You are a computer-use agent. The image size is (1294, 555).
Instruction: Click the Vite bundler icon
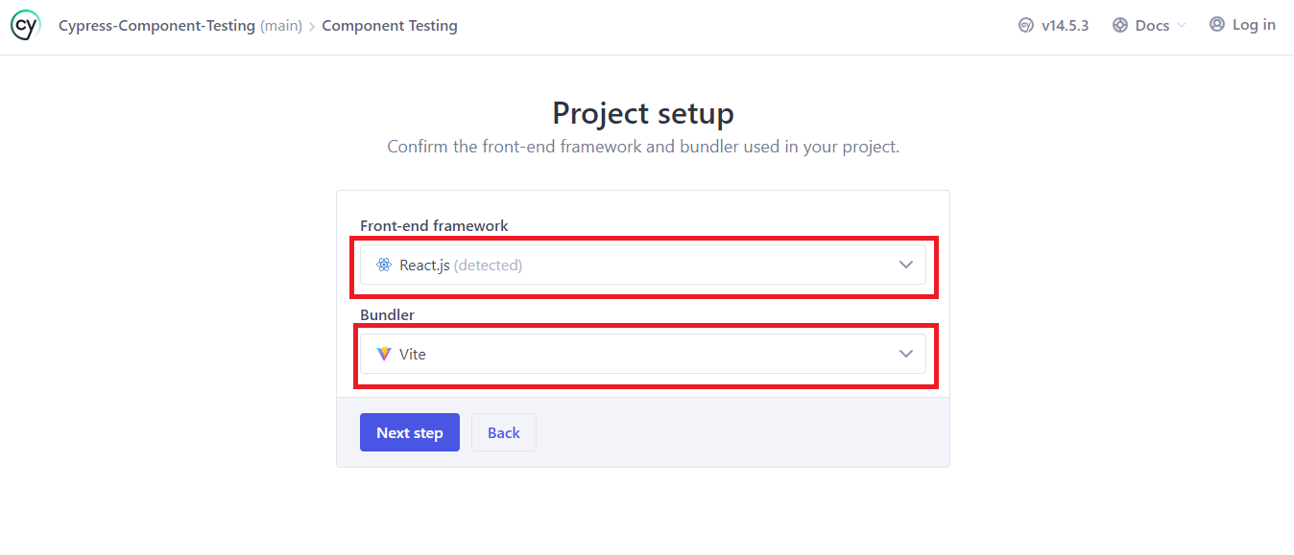[x=384, y=354]
